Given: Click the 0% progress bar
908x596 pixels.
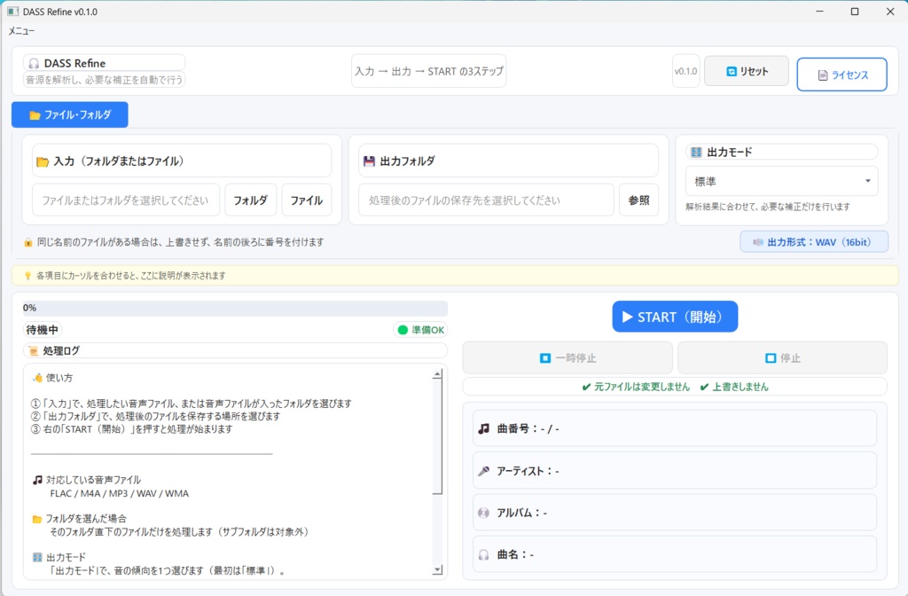Looking at the screenshot, I should [x=235, y=308].
